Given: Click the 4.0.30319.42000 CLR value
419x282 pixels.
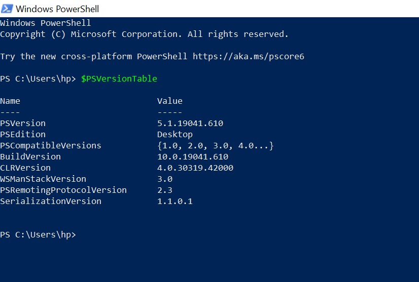Looking at the screenshot, I should (x=195, y=168).
